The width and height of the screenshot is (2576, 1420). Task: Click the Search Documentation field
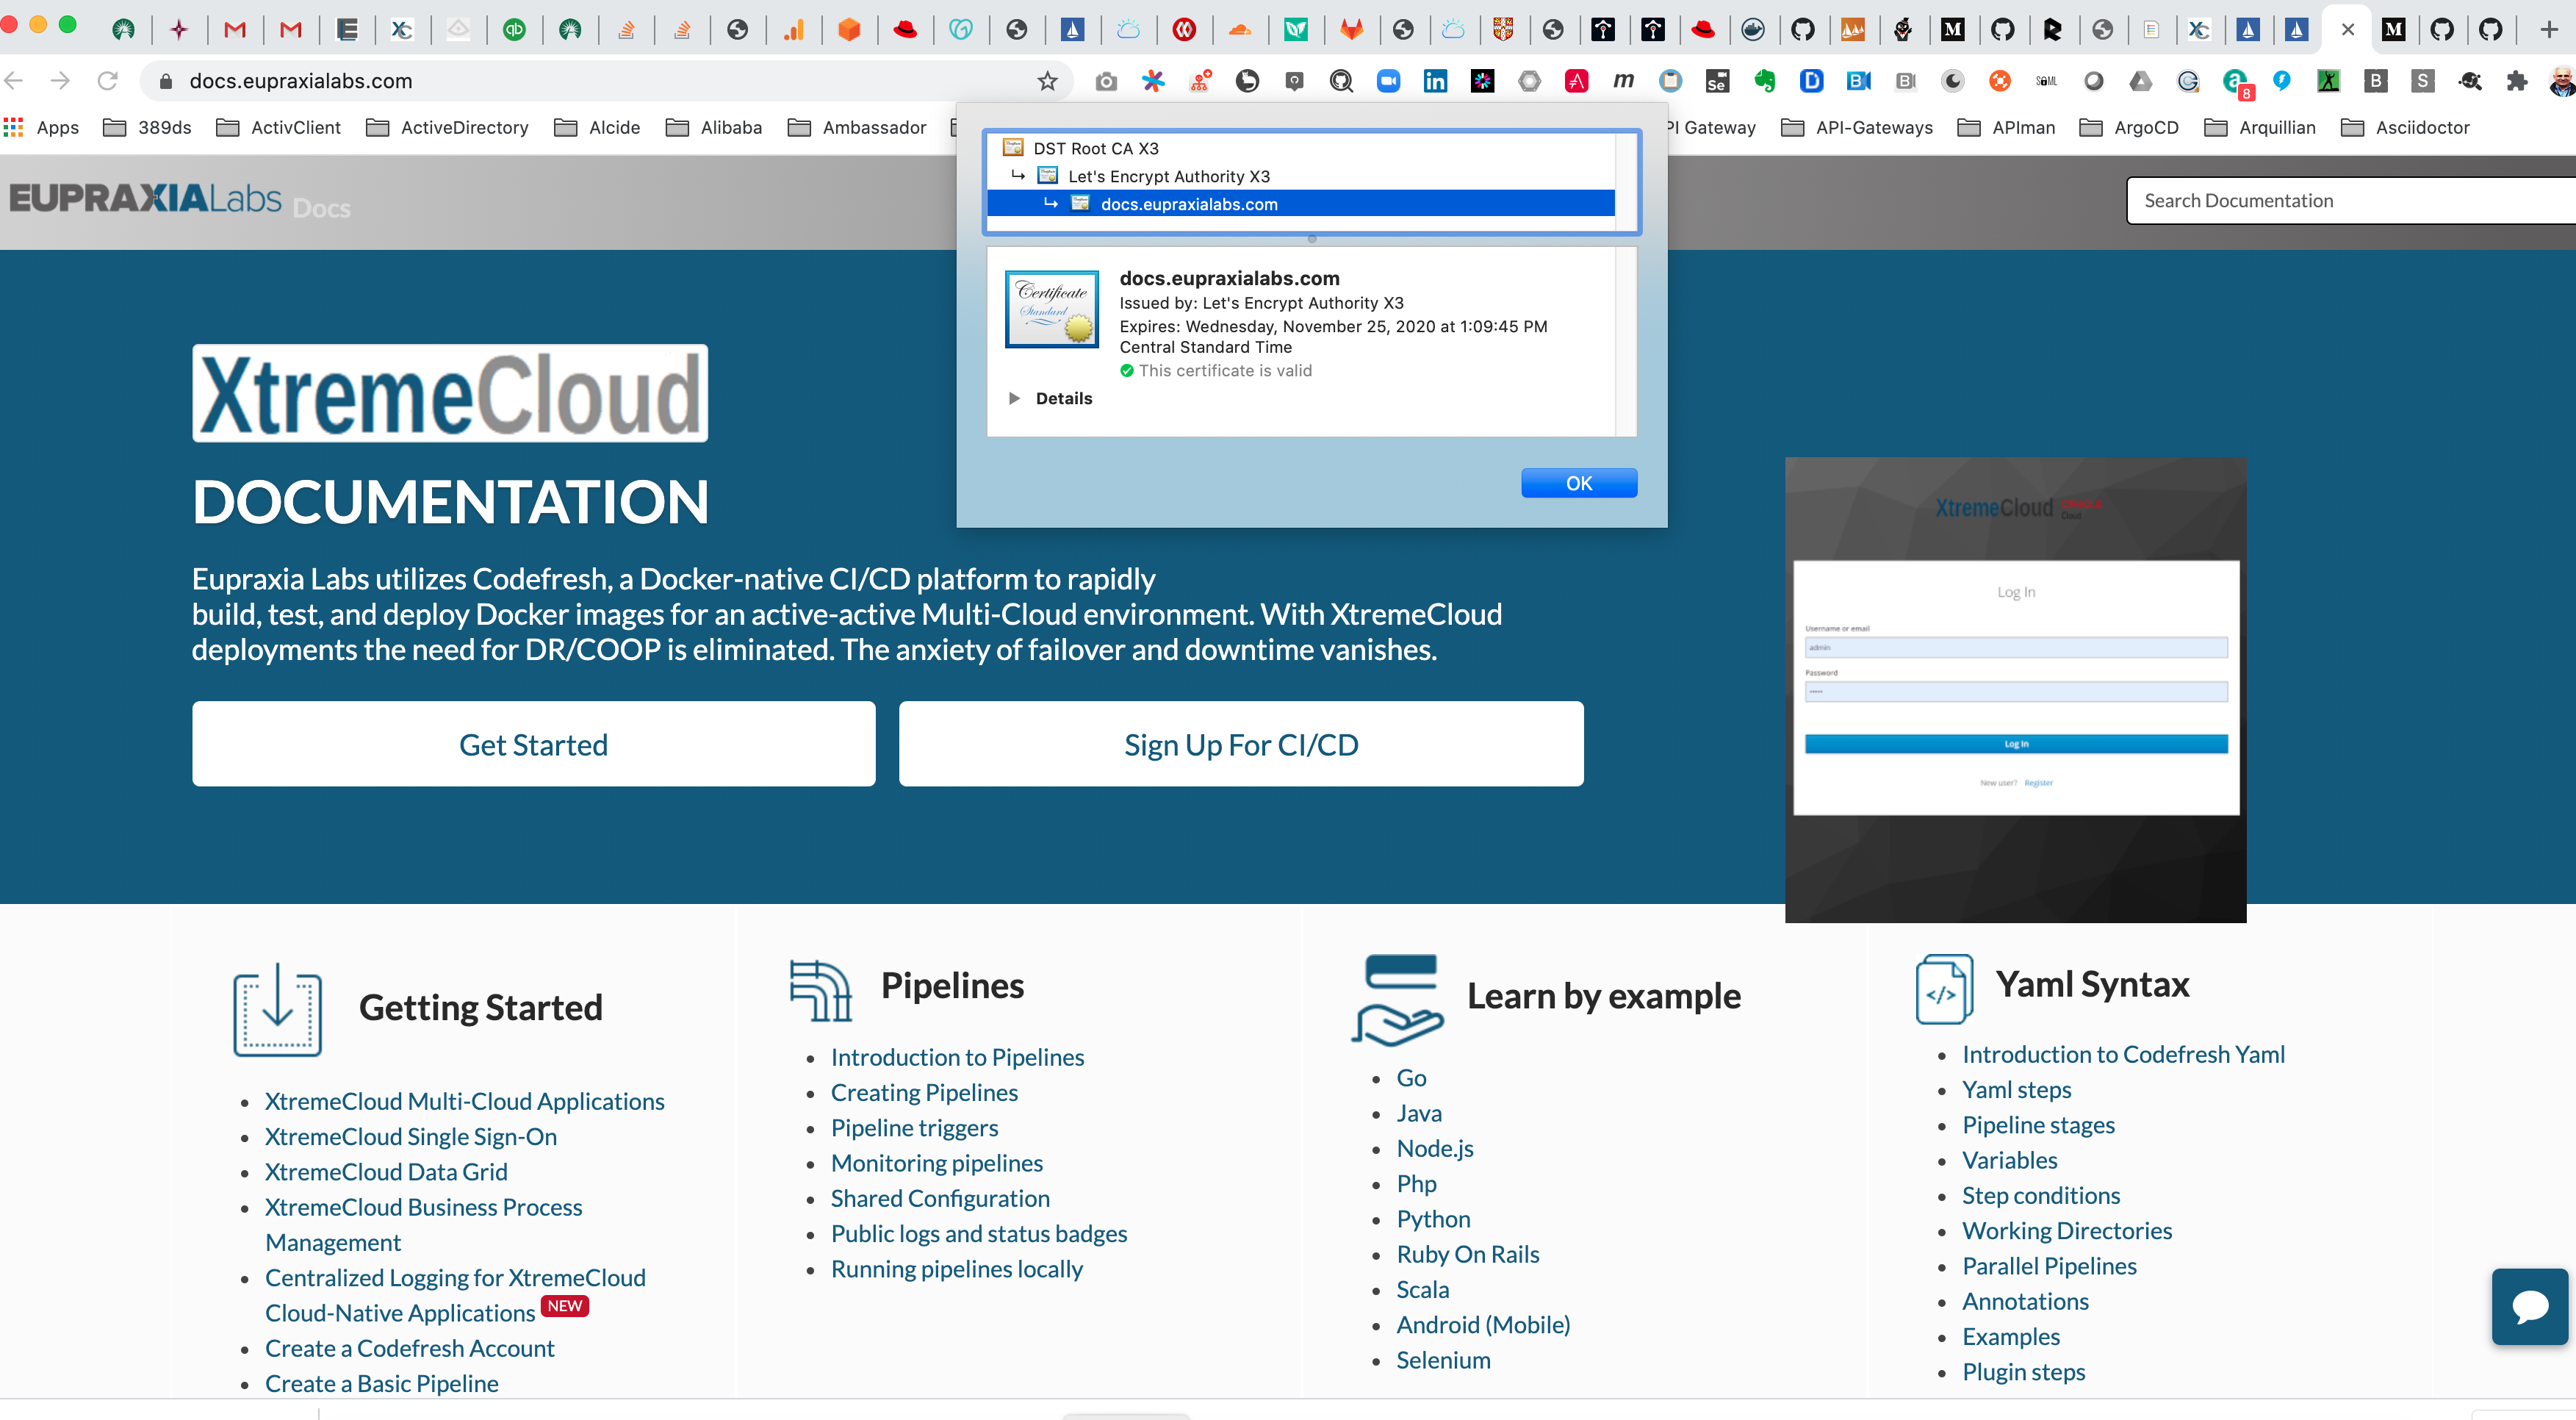coord(2350,200)
